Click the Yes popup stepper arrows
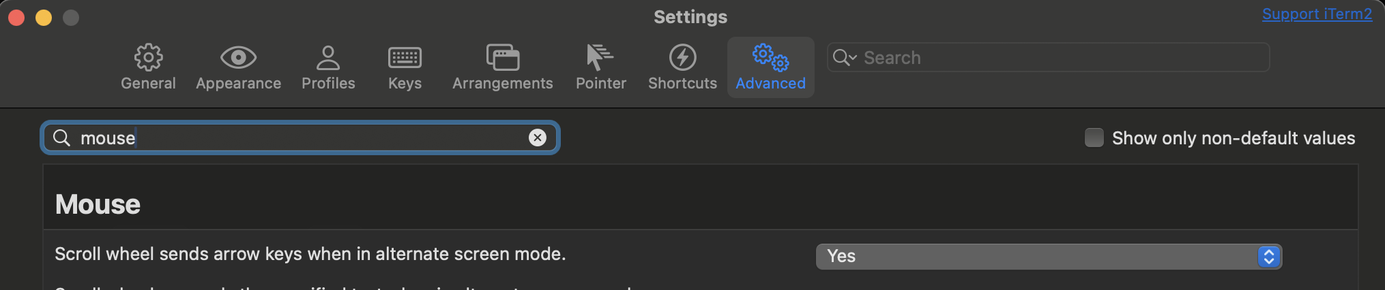 [x=1269, y=257]
